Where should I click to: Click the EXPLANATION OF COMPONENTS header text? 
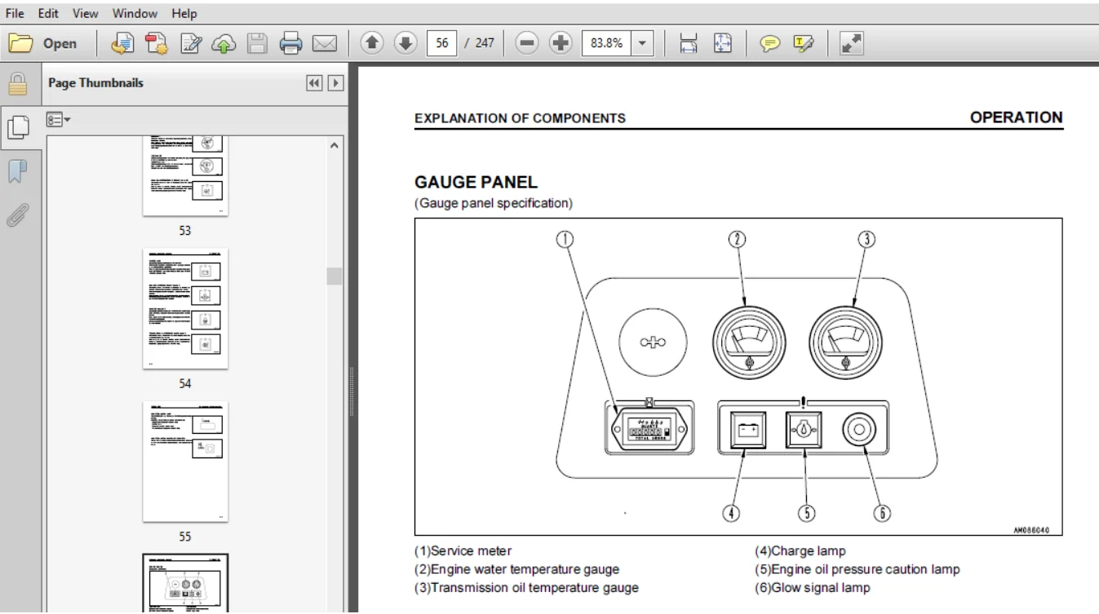pyautogui.click(x=521, y=118)
